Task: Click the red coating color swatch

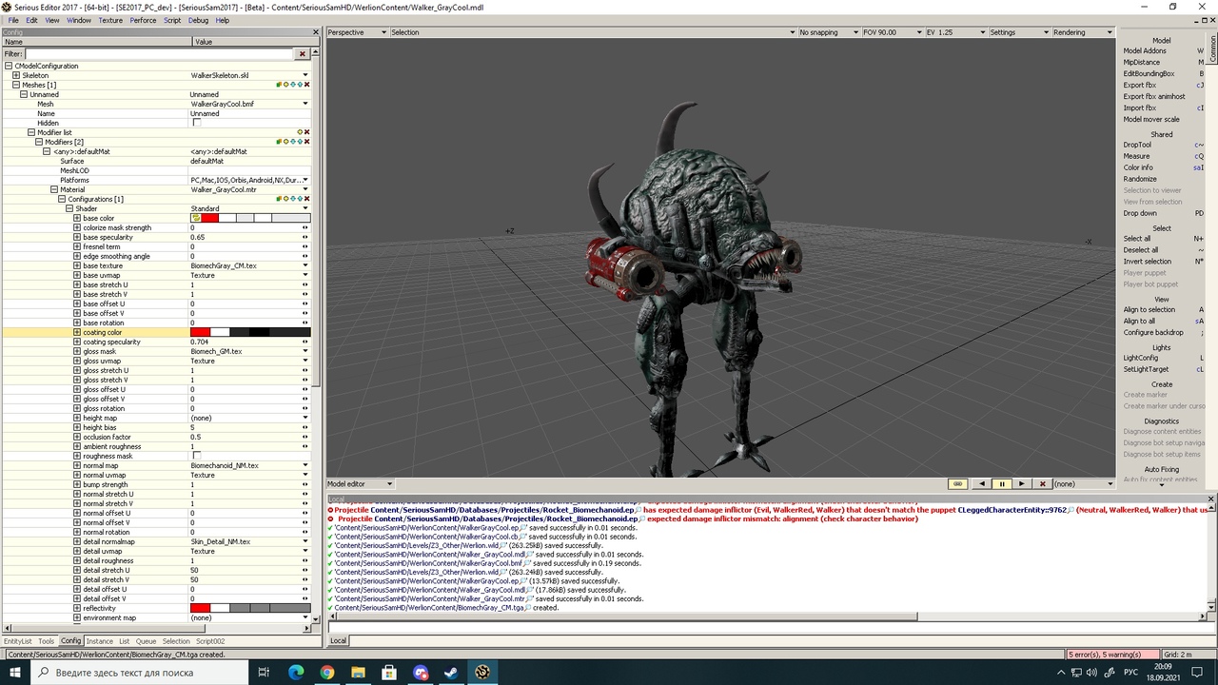Action: pyautogui.click(x=200, y=332)
